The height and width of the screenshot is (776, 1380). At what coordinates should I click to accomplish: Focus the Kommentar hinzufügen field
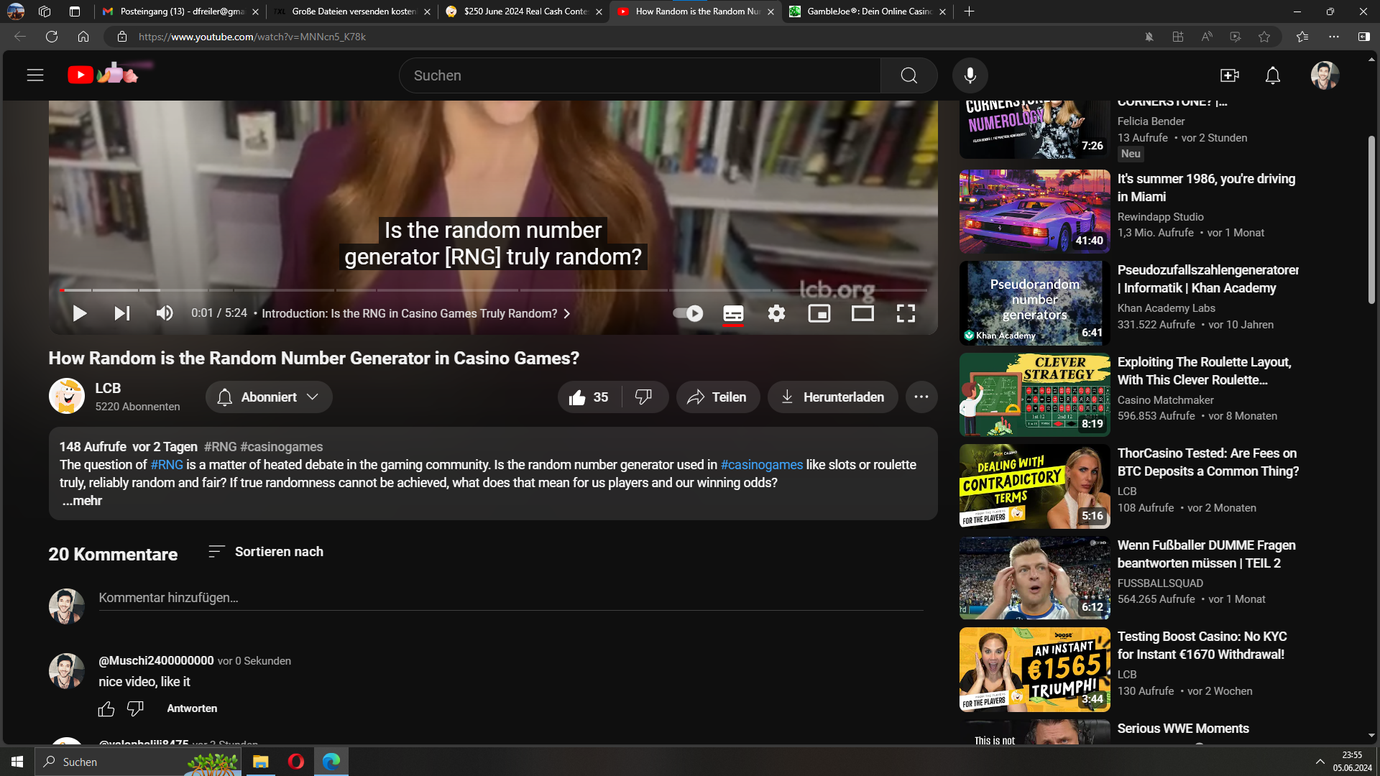coord(510,598)
